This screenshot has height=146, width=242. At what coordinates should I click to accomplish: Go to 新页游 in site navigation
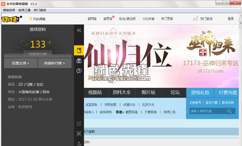click(x=108, y=19)
